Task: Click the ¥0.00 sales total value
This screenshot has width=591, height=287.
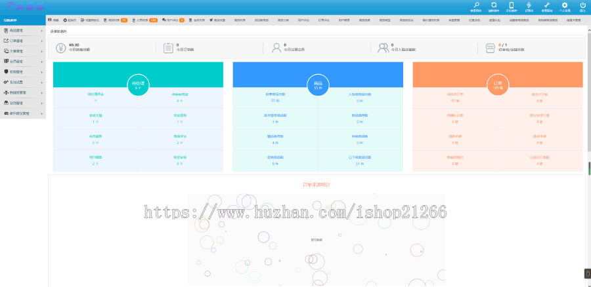Action: tap(74, 45)
